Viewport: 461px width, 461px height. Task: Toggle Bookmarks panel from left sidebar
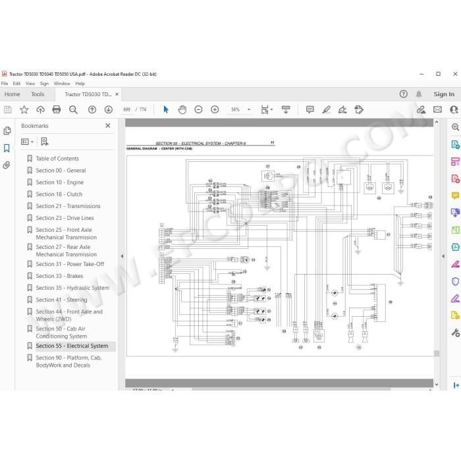[x=7, y=148]
